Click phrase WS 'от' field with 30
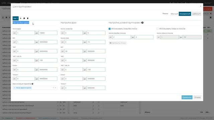The height and width of the screenshot is (120, 214). [74, 51]
